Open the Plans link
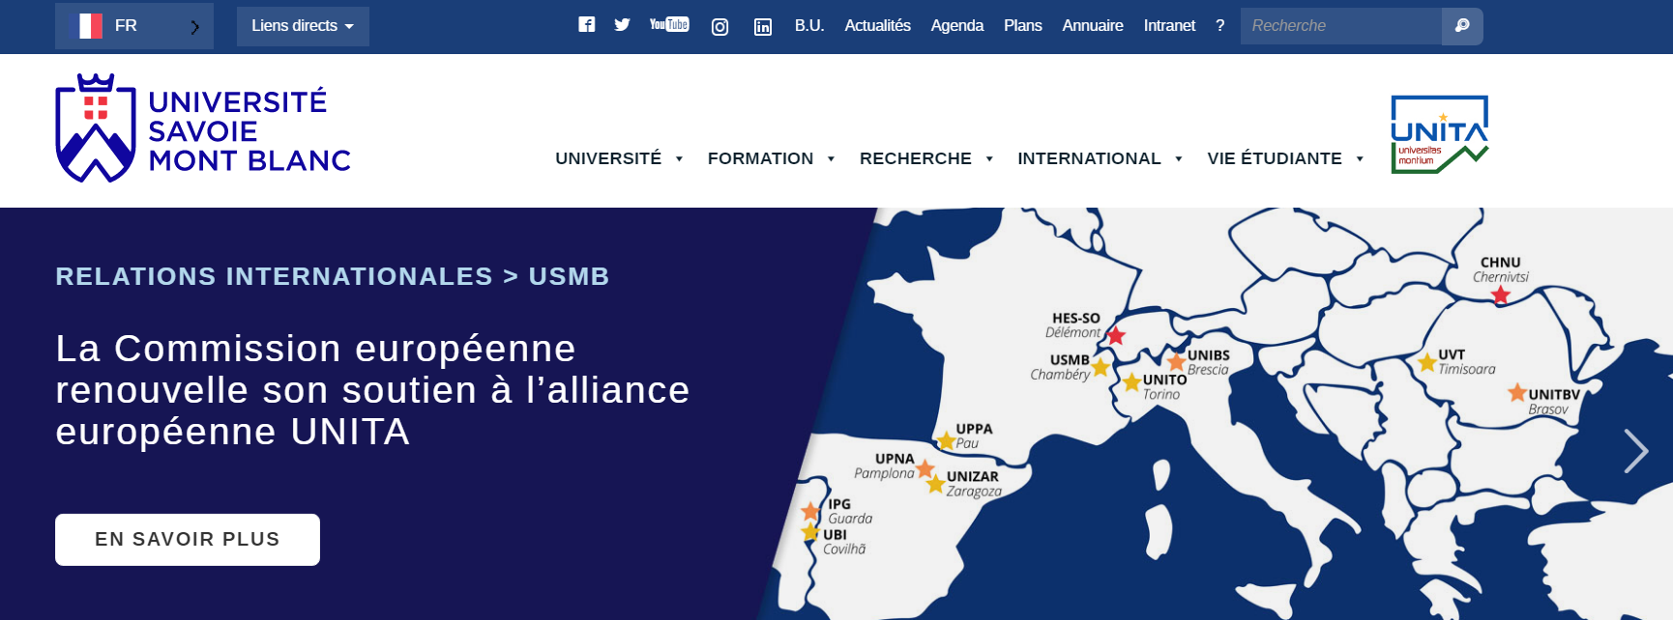 (x=1022, y=26)
